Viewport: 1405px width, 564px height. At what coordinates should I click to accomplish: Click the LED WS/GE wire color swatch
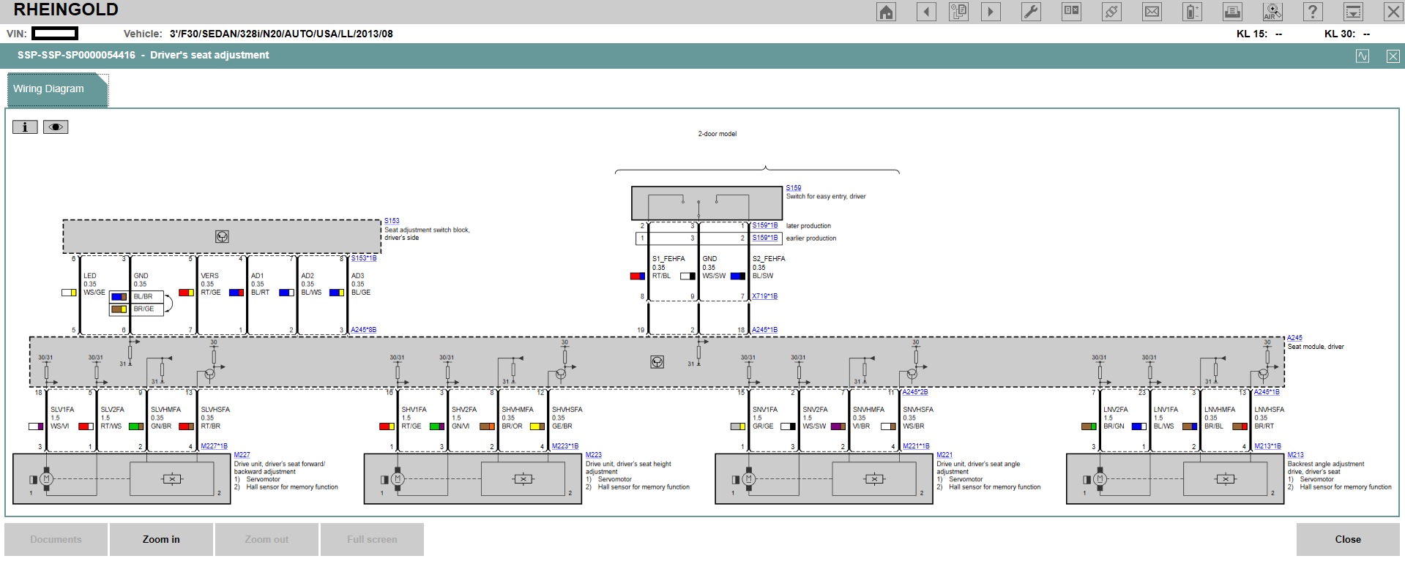pyautogui.click(x=69, y=293)
